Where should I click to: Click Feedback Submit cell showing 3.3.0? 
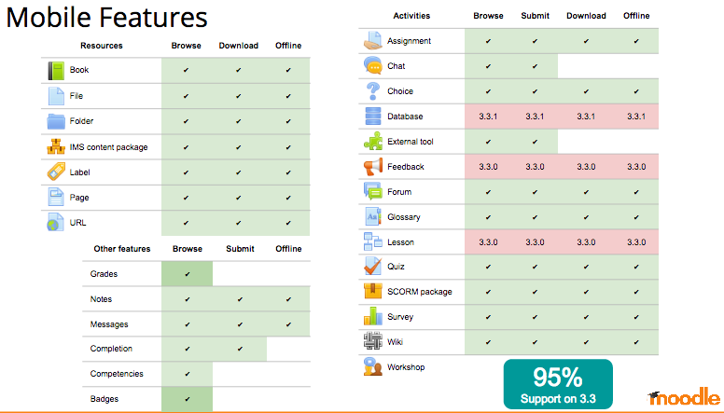point(535,167)
